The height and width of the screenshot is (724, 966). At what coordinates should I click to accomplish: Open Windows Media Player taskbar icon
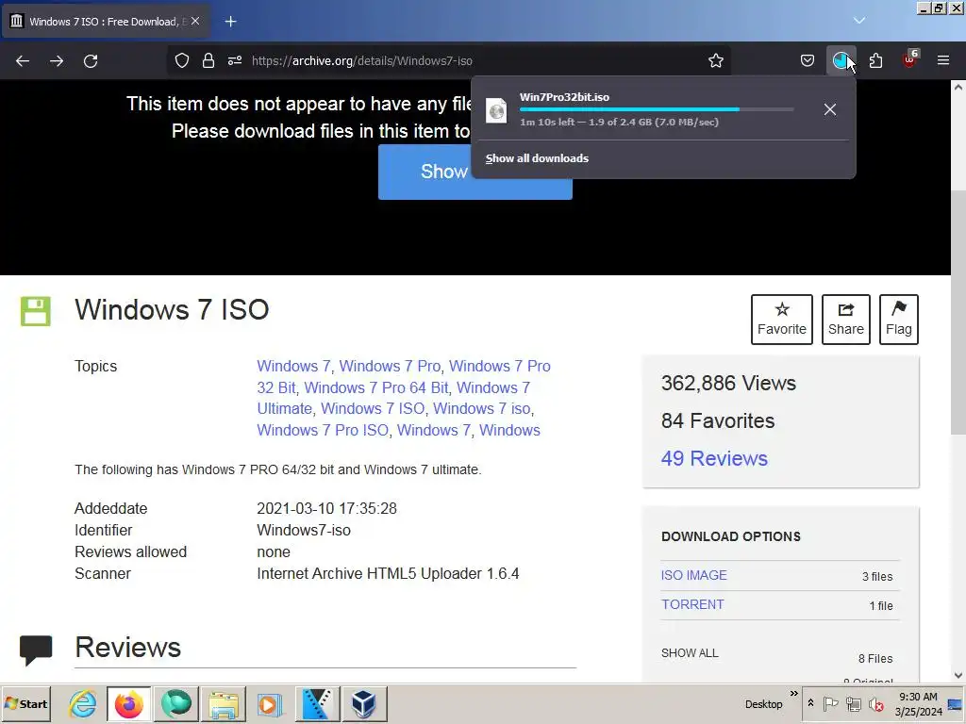pos(269,703)
